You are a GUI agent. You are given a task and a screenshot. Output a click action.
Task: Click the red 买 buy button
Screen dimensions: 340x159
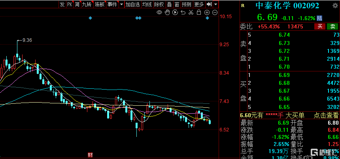click(320, 26)
